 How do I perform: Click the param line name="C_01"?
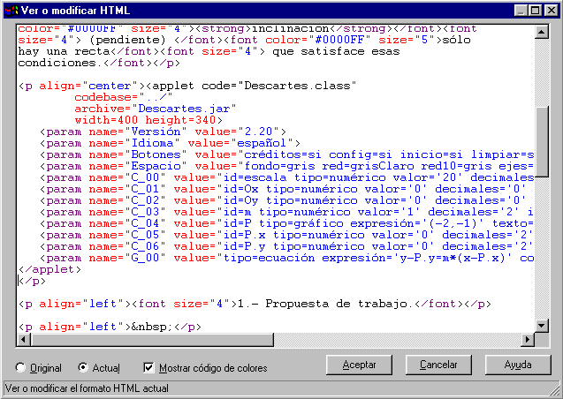(x=284, y=189)
